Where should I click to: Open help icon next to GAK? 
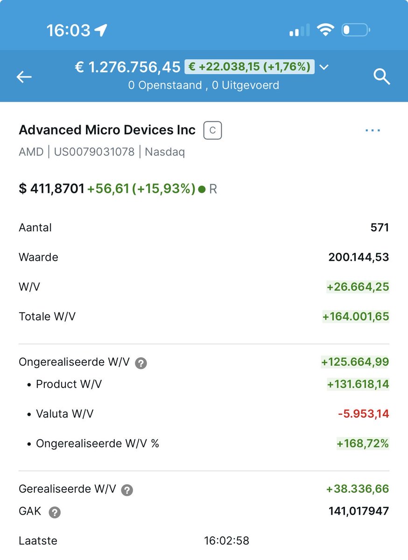click(x=55, y=512)
